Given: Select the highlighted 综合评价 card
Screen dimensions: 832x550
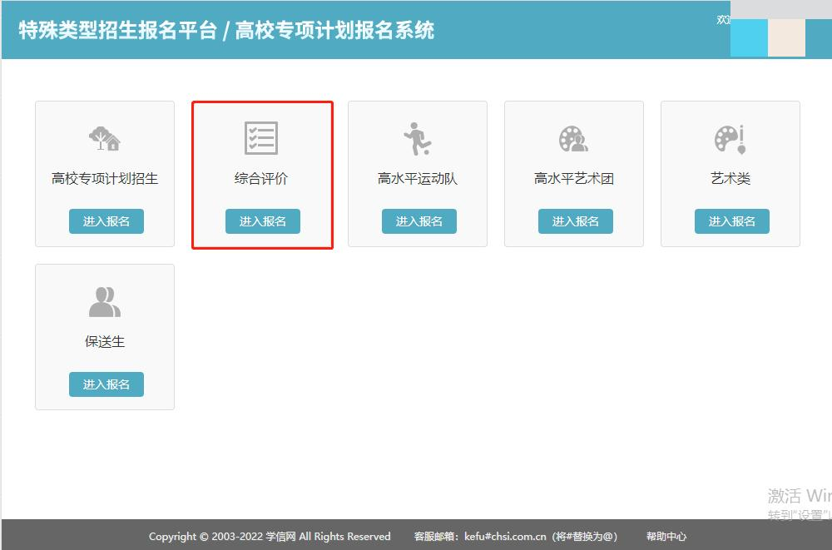Looking at the screenshot, I should pyautogui.click(x=262, y=172).
